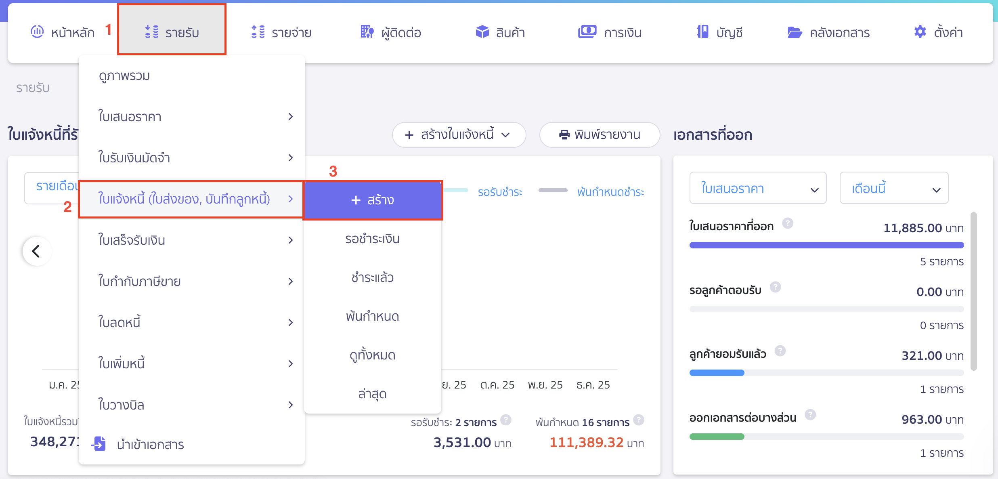Click the printer icon in พิมพ์รายงาน
This screenshot has width=998, height=479.
564,134
